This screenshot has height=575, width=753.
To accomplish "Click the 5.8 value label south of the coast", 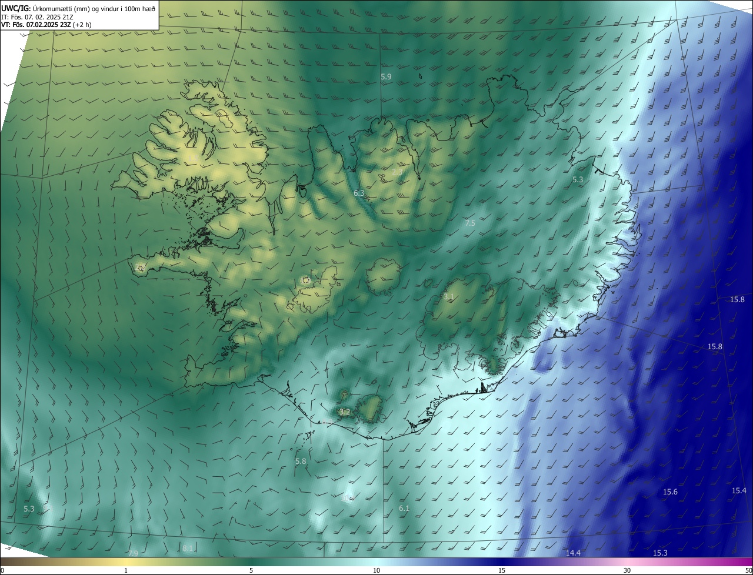I will [301, 462].
